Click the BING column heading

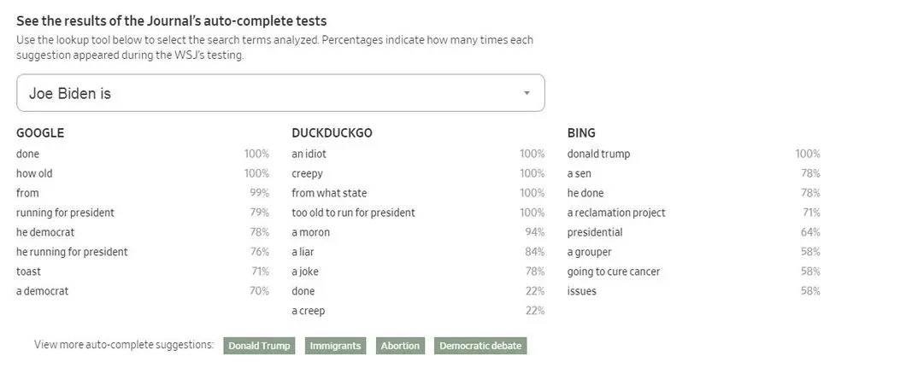tap(581, 133)
